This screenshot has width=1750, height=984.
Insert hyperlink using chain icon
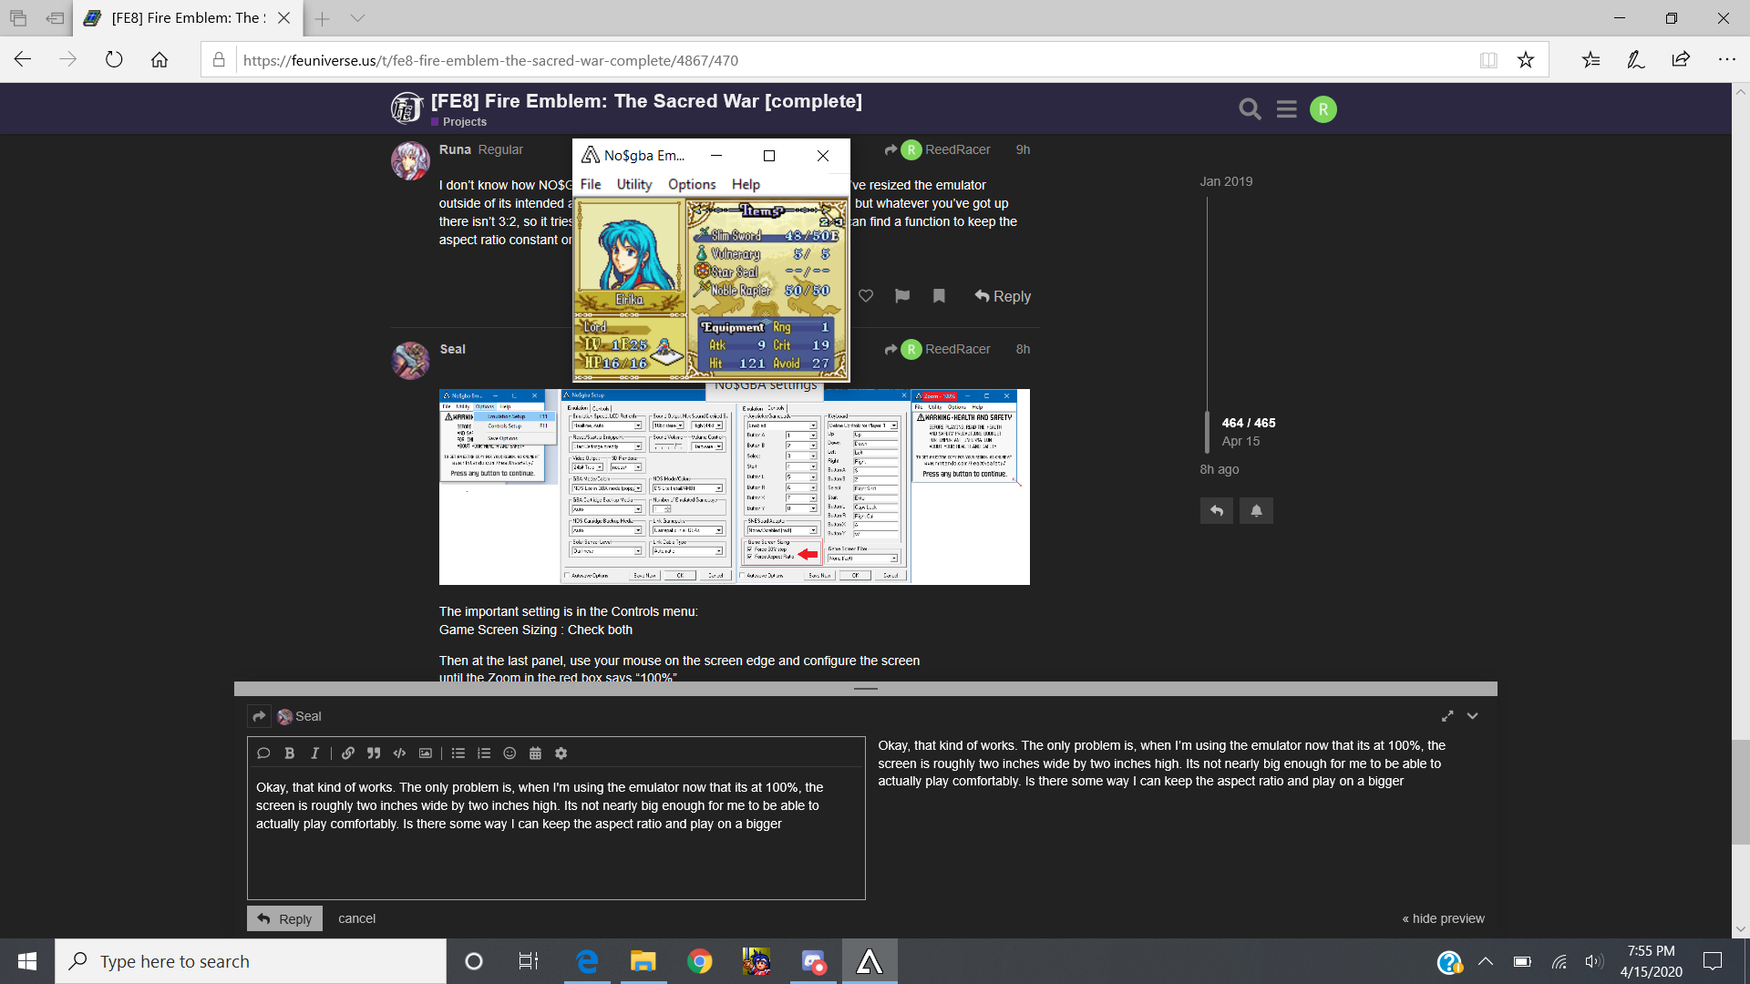point(348,753)
